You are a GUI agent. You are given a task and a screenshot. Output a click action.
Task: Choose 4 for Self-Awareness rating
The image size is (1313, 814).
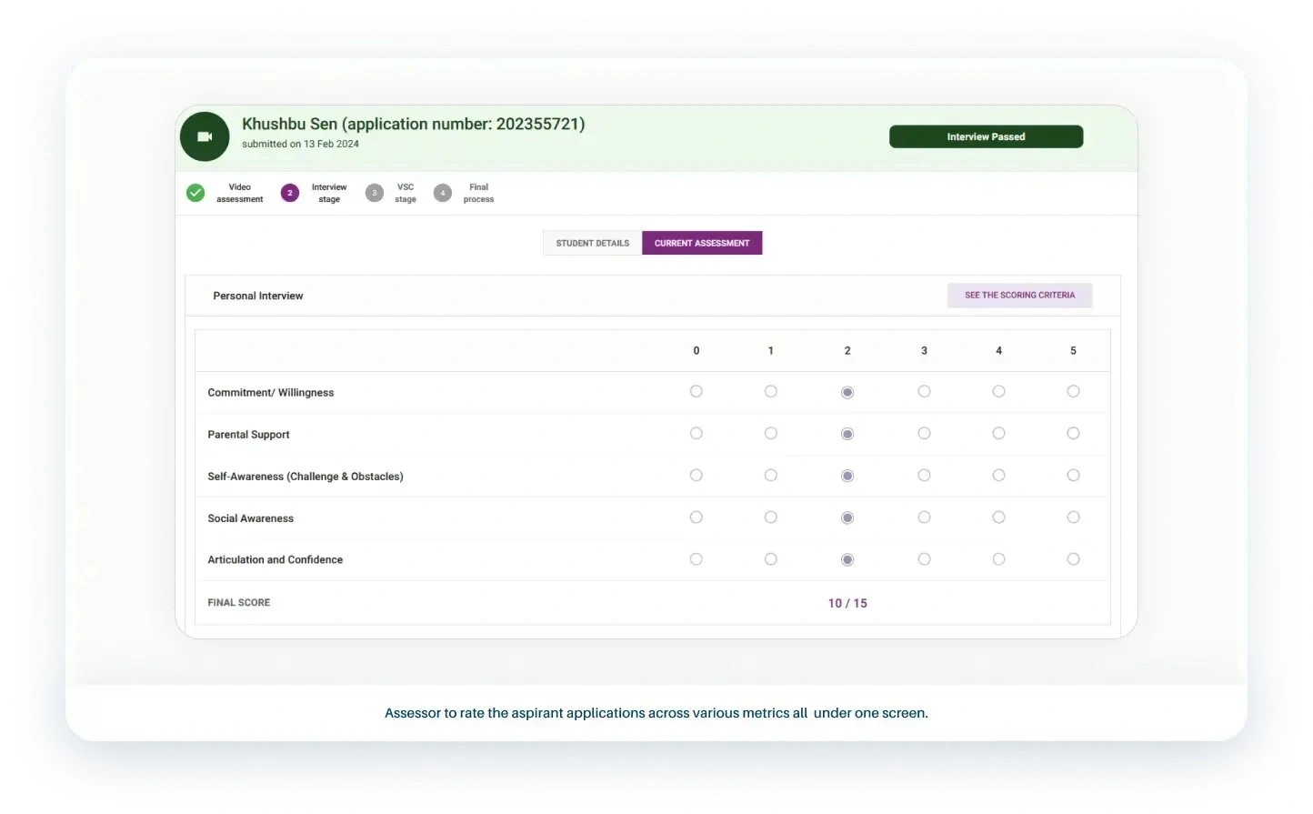click(998, 476)
